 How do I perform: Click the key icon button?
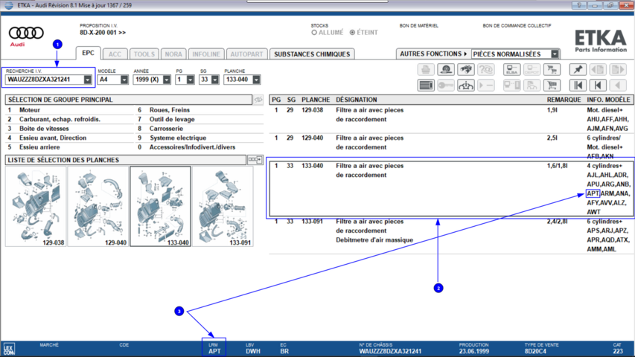pos(446,86)
